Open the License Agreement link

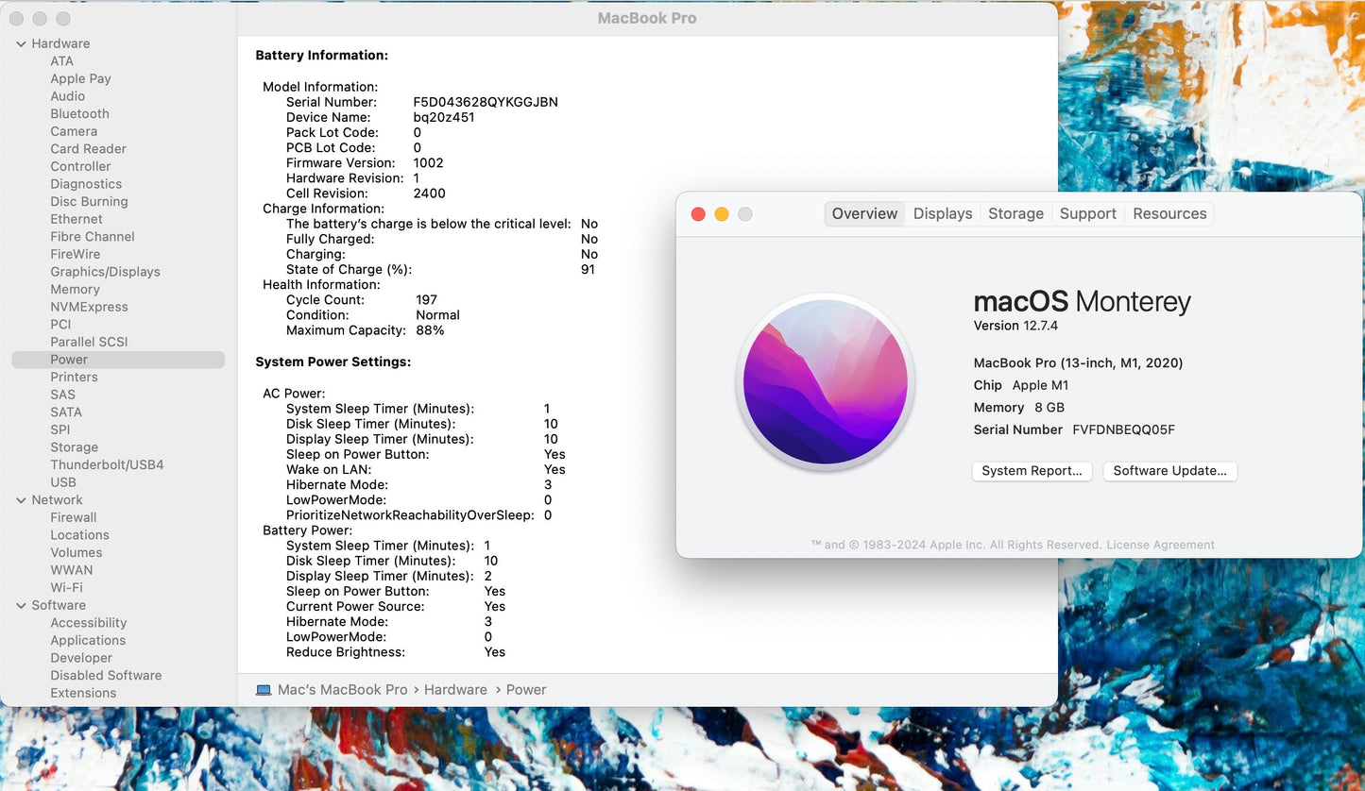[x=1160, y=545]
